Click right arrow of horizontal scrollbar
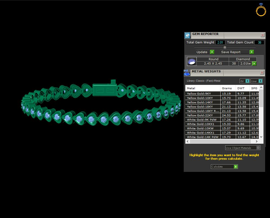The height and width of the screenshot is (218, 270). point(257,142)
